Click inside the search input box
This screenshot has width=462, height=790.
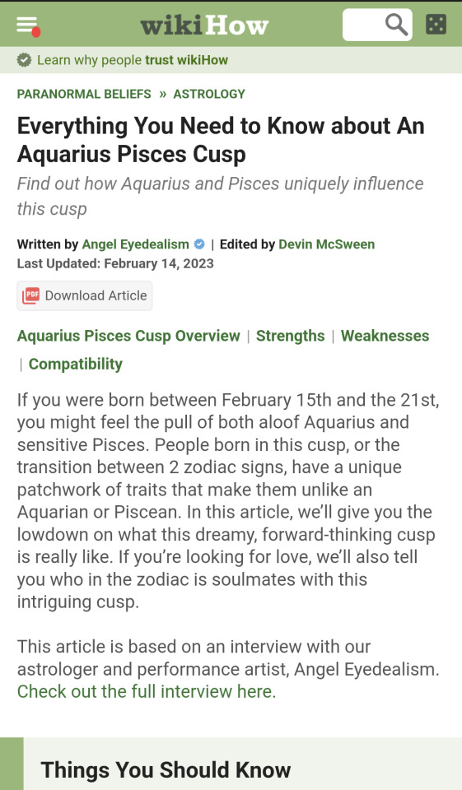[x=364, y=25]
